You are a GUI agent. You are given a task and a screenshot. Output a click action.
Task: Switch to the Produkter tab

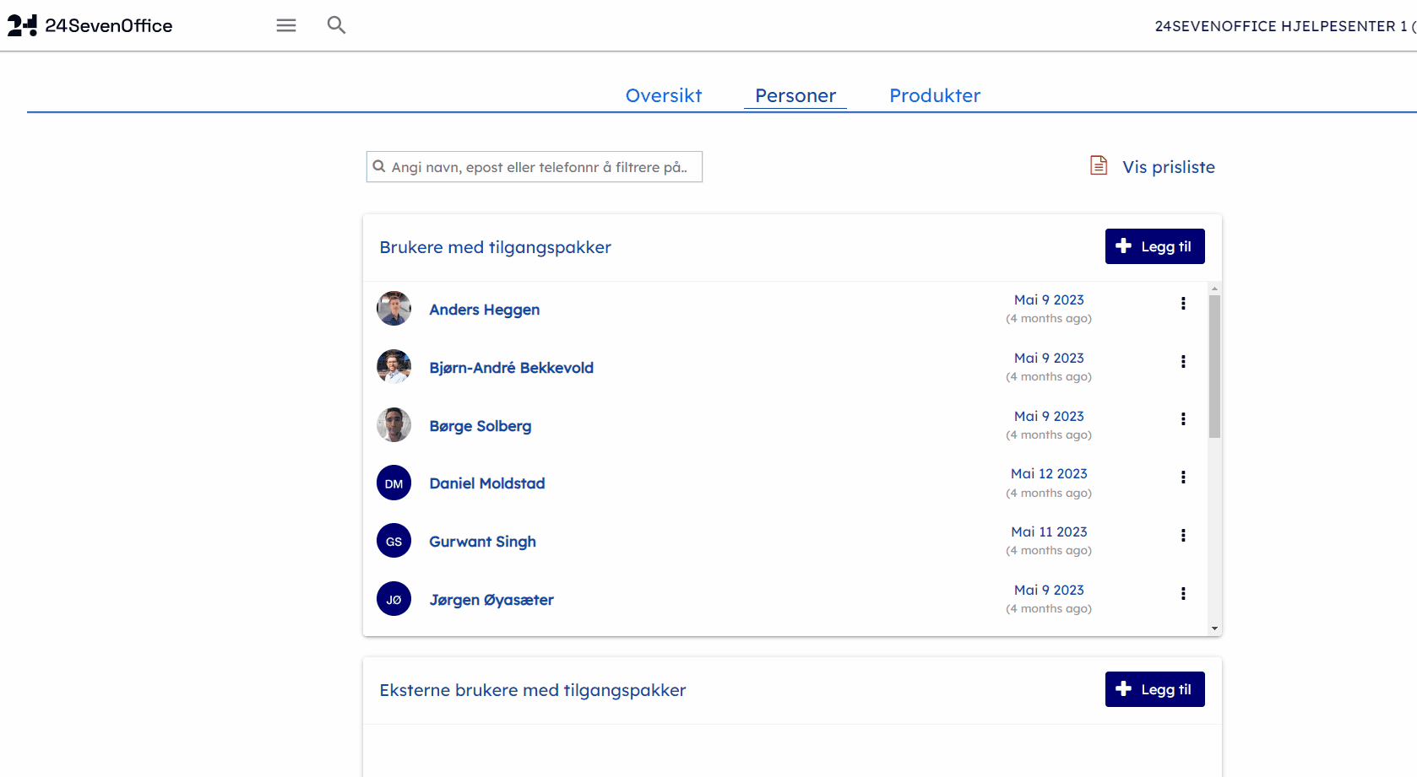[x=935, y=95]
